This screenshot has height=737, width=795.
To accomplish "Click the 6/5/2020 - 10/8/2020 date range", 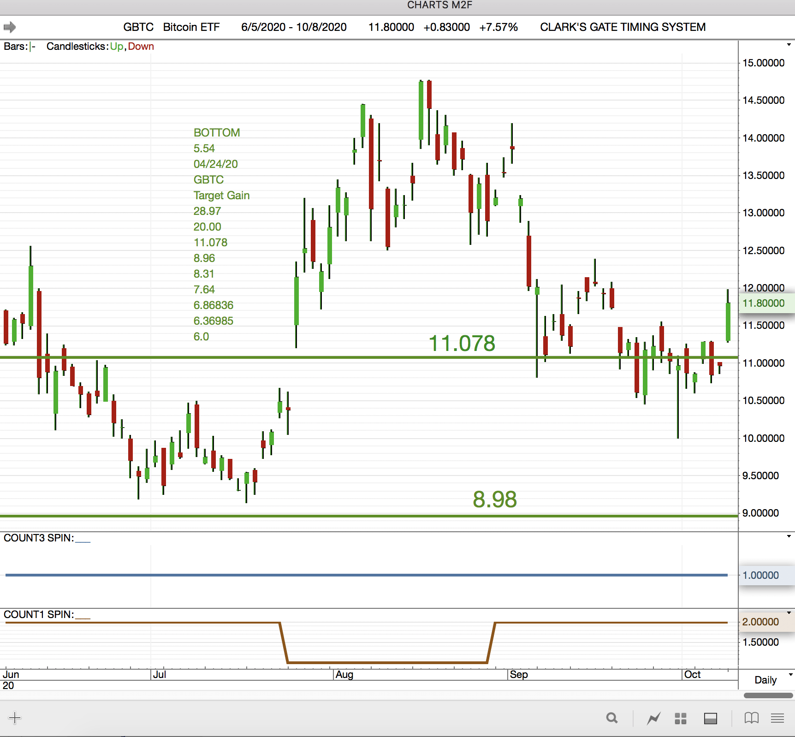I will [294, 27].
